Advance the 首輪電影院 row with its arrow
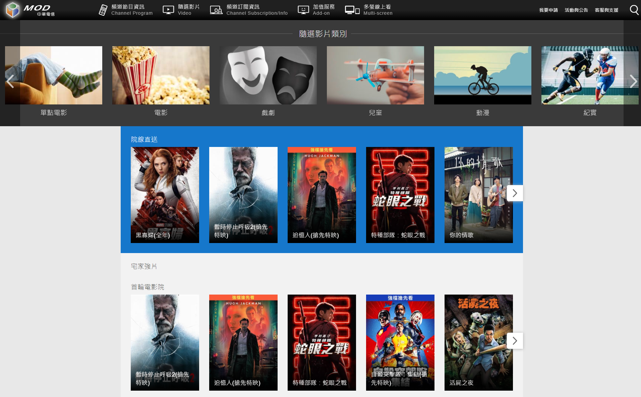The width and height of the screenshot is (641, 397). [x=515, y=341]
